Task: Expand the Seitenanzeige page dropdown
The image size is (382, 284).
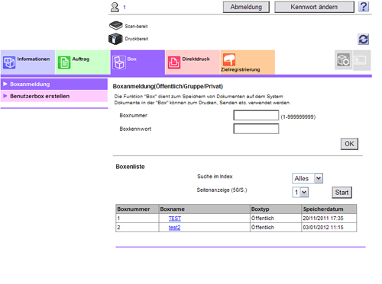Action: [300, 192]
